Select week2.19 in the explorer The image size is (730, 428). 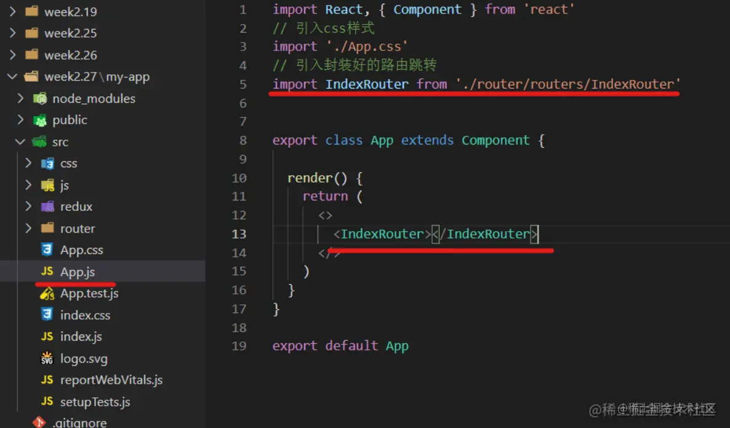tap(71, 12)
